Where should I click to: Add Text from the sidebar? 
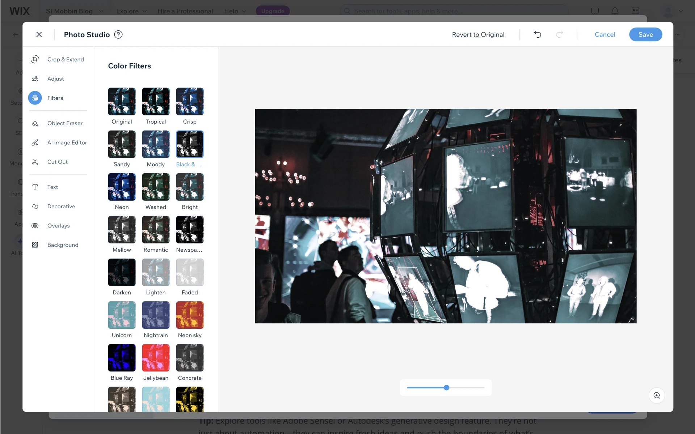52,187
